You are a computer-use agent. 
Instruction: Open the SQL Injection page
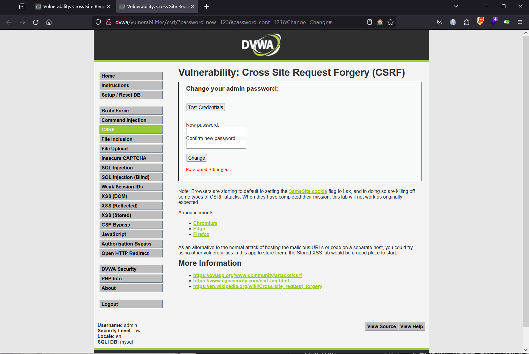coord(131,168)
